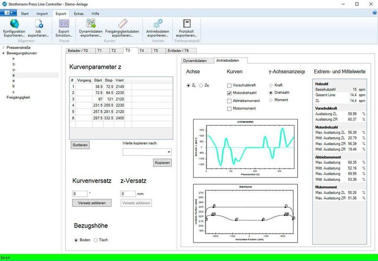Uncheck the Motordrehzahl checkbox
The width and height of the screenshot is (378, 261).
coord(230,93)
